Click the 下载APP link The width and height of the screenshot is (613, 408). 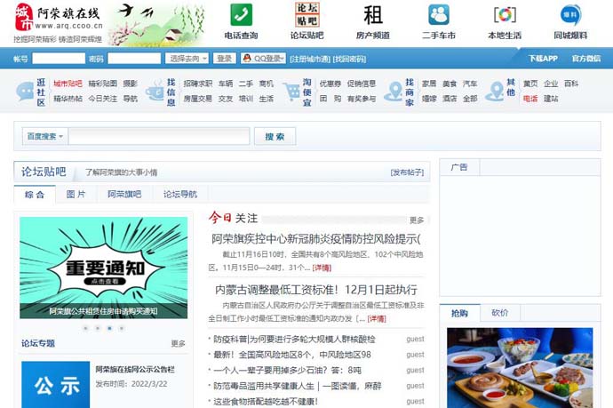(543, 59)
